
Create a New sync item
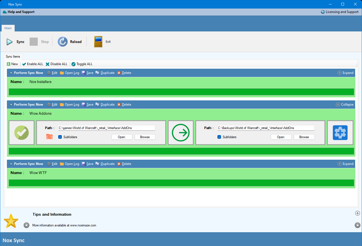pyautogui.click(x=12, y=64)
